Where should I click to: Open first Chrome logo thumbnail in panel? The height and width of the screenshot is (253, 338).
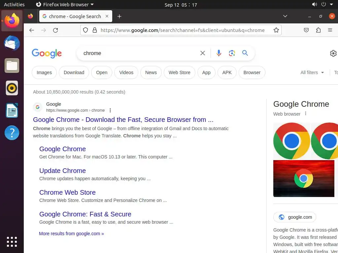(292, 141)
